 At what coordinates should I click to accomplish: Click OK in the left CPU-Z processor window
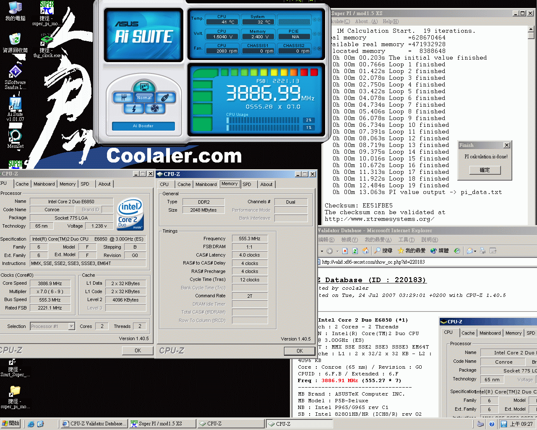(x=138, y=351)
